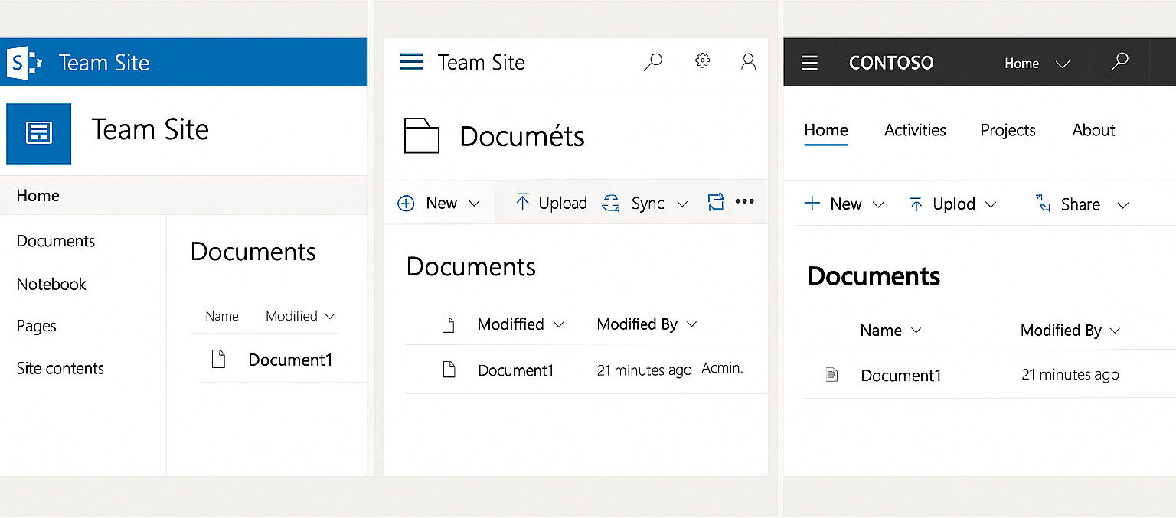Open Document1 in the left panel list
The width and height of the screenshot is (1176, 518).
tap(290, 360)
